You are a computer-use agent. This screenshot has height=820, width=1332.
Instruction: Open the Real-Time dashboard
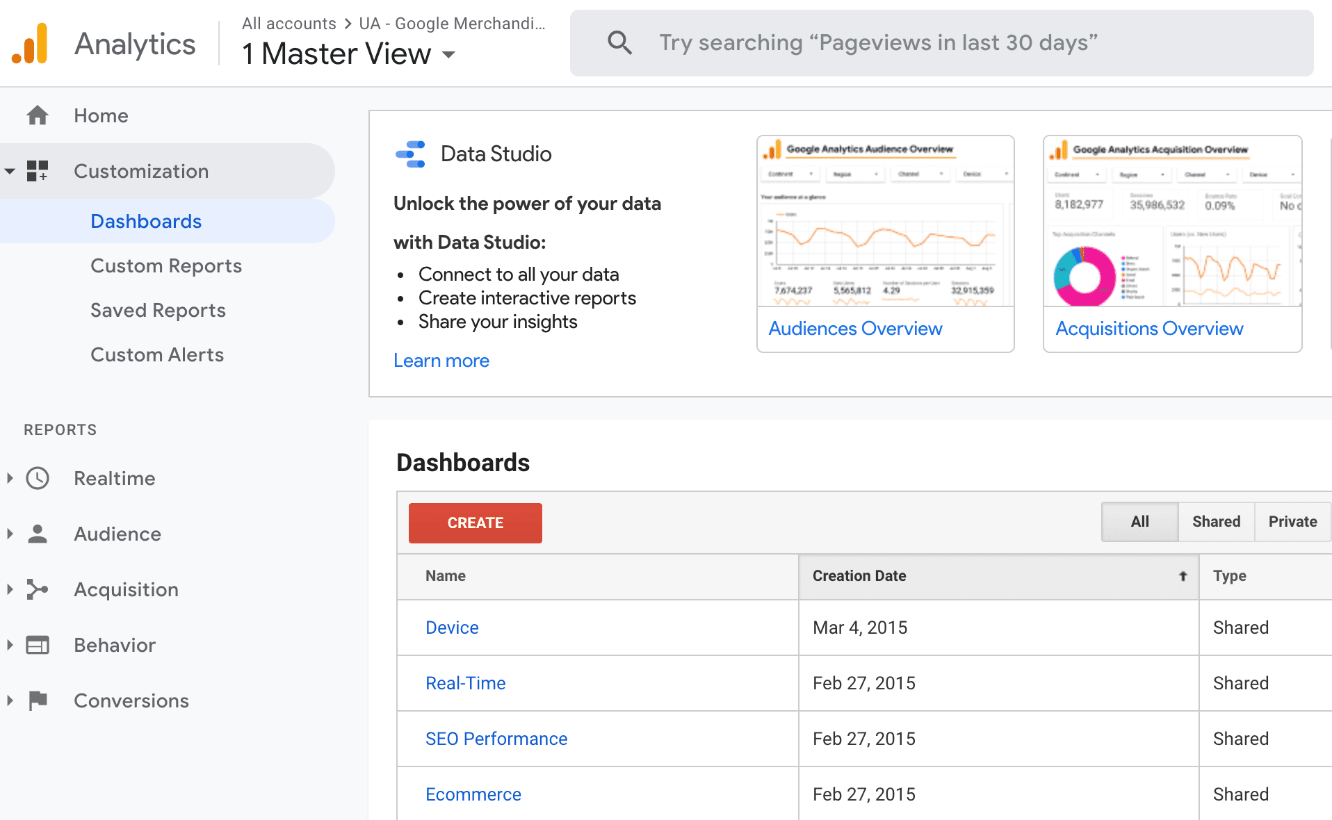coord(466,683)
